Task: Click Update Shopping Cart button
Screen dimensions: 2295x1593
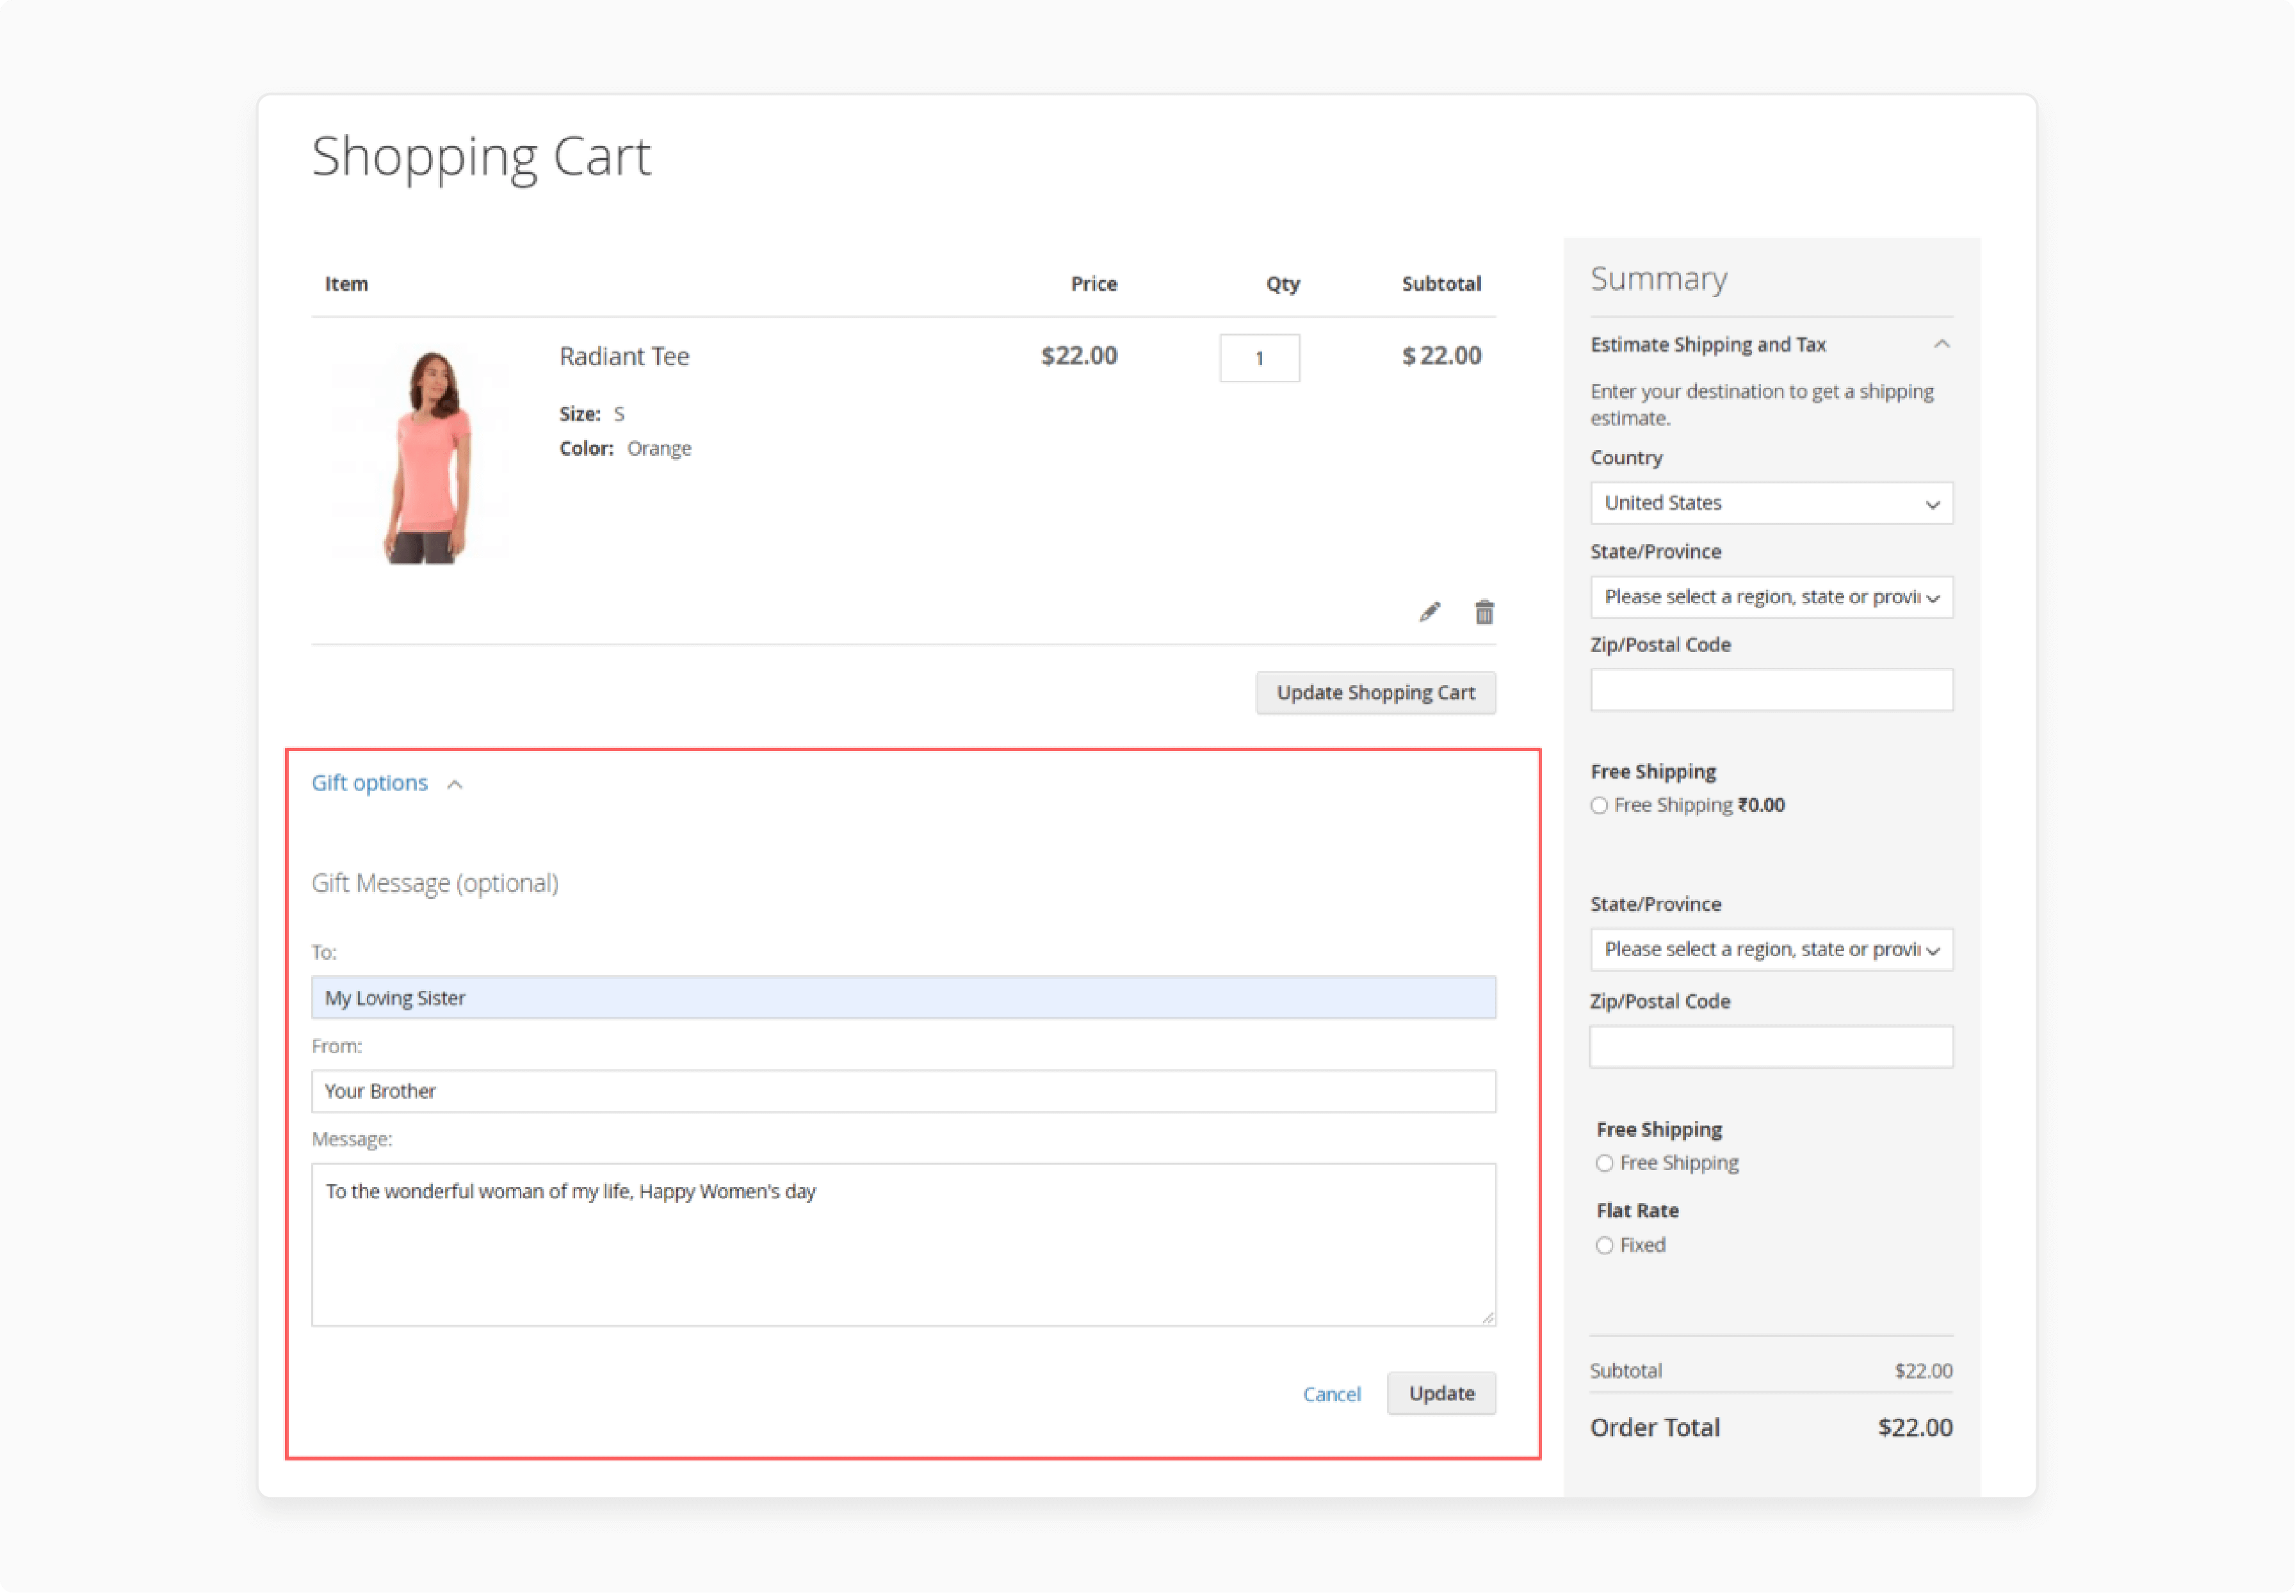Action: click(1375, 693)
